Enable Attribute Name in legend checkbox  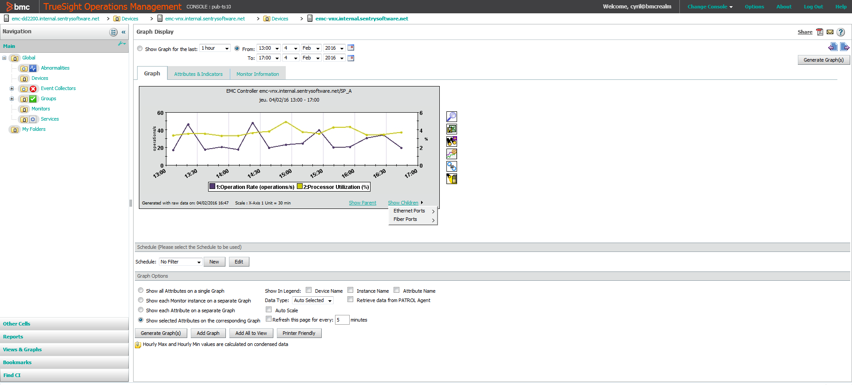(396, 290)
